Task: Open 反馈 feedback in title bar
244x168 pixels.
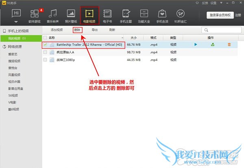Action: pos(205,3)
